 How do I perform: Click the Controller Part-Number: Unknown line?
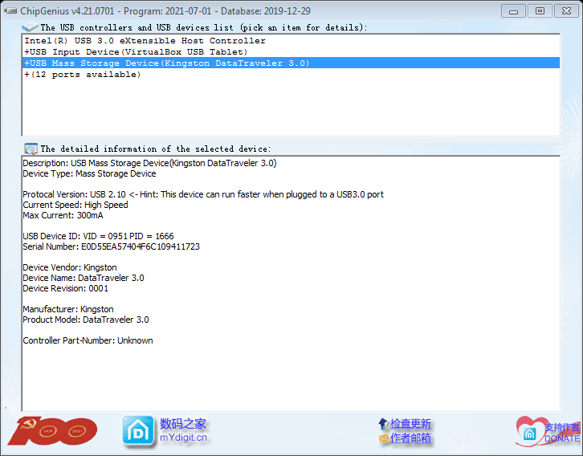tap(88, 340)
